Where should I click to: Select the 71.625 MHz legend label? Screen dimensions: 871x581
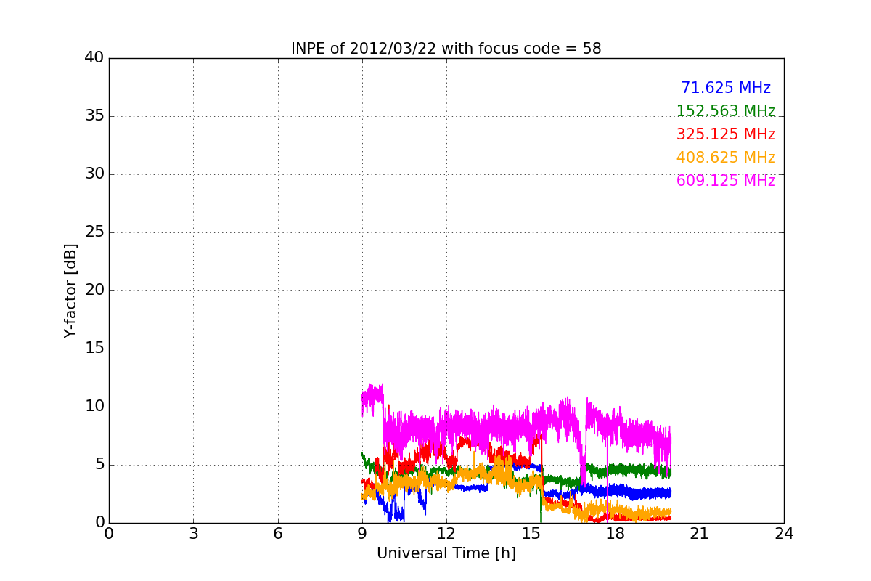pyautogui.click(x=726, y=88)
